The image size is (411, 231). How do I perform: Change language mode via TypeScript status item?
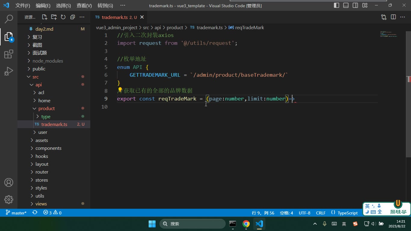[345, 213]
